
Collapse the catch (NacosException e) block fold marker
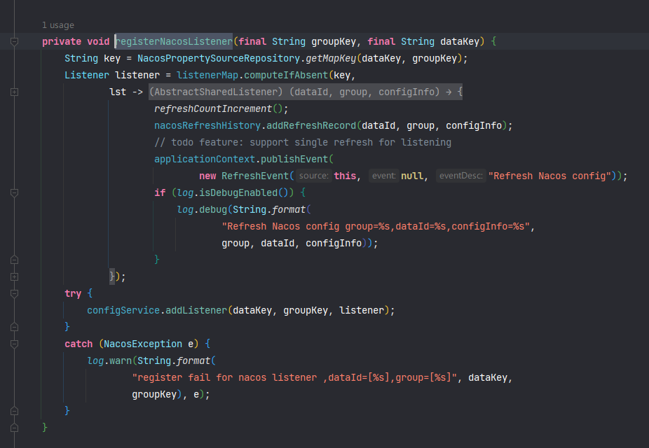(14, 344)
